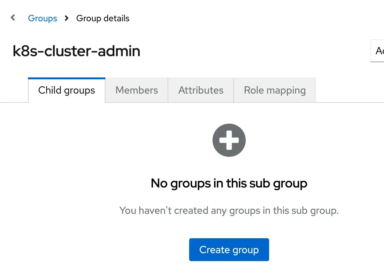384x276 pixels.
Task: Click the 'No groups in this sub group' heading
Action: [229, 183]
